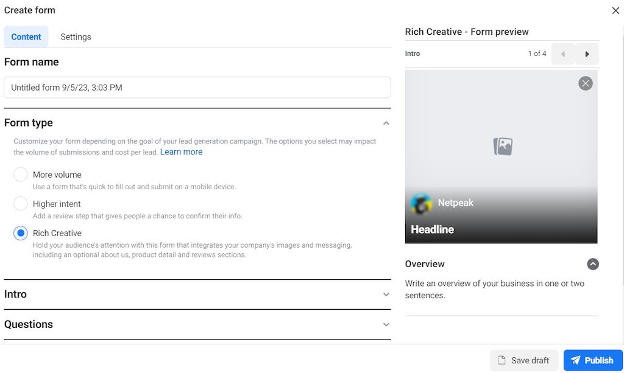
Task: Click the Headline text in the preview
Action: tap(432, 229)
